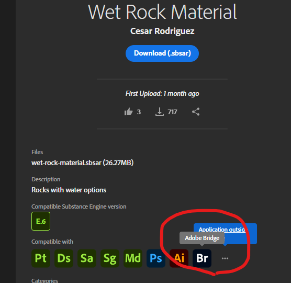The height and width of the screenshot is (283, 291).
Task: Click the Adobe Bridge tooltip label
Action: click(x=202, y=238)
